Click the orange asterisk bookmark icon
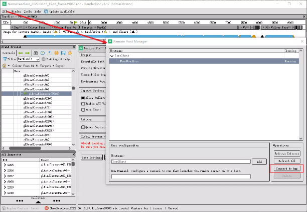The height and width of the screenshot is (212, 307). (56, 53)
